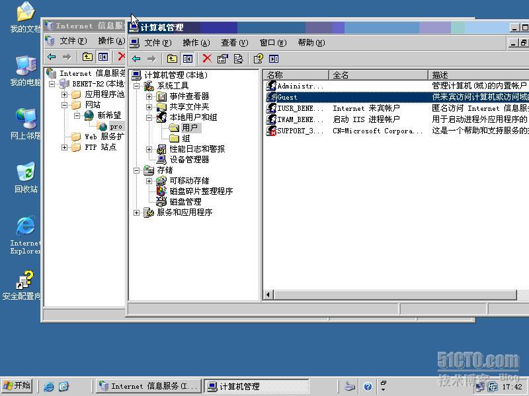
Task: Select Disk Management in tree
Action: (186, 202)
